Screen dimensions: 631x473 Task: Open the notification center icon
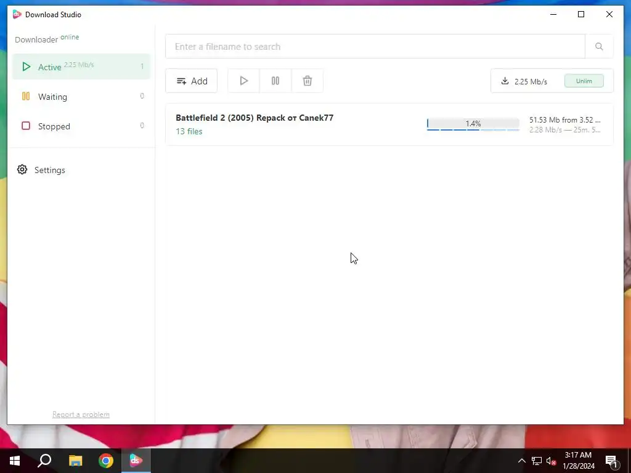tap(612, 461)
